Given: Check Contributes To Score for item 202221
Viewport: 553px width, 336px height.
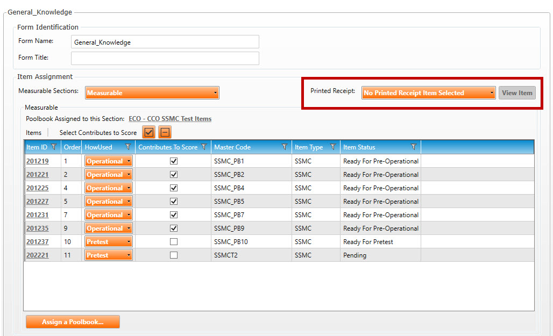Looking at the screenshot, I should pos(174,255).
